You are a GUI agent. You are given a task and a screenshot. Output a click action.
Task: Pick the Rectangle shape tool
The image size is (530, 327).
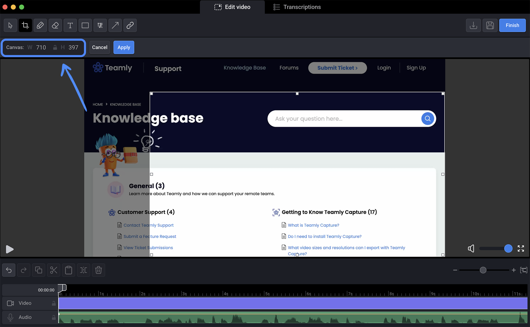(85, 25)
